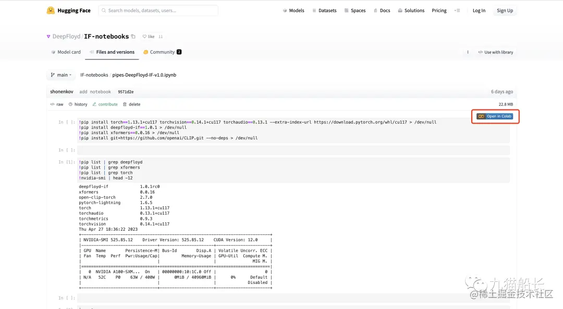Click delete file link
This screenshot has height=309, width=563.
(x=131, y=104)
